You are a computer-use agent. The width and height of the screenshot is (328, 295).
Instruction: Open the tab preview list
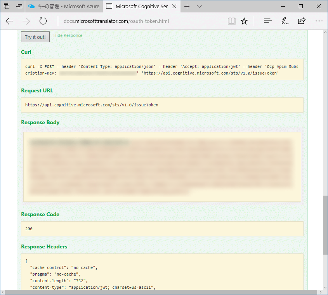[x=199, y=6]
